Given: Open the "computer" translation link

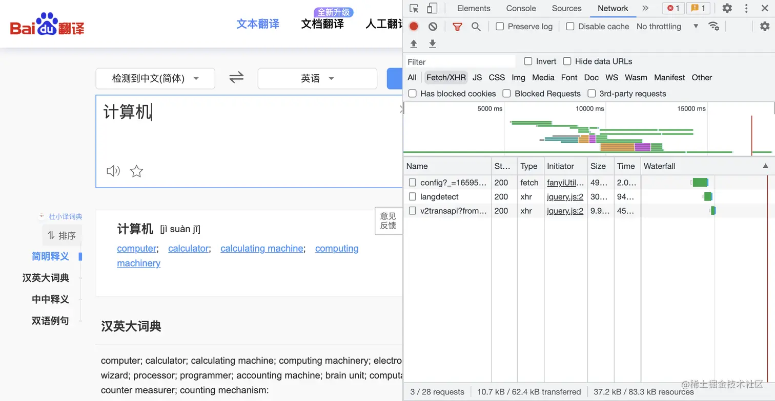Looking at the screenshot, I should (x=136, y=248).
